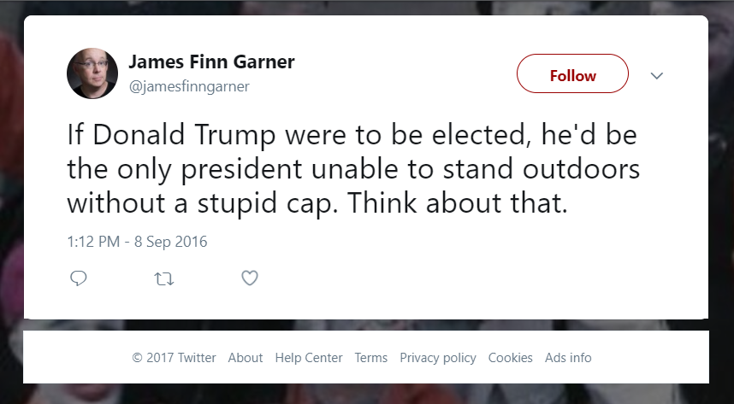734x404 pixels.
Task: Click the dimmed background above the tweet card
Action: tap(366, 7)
